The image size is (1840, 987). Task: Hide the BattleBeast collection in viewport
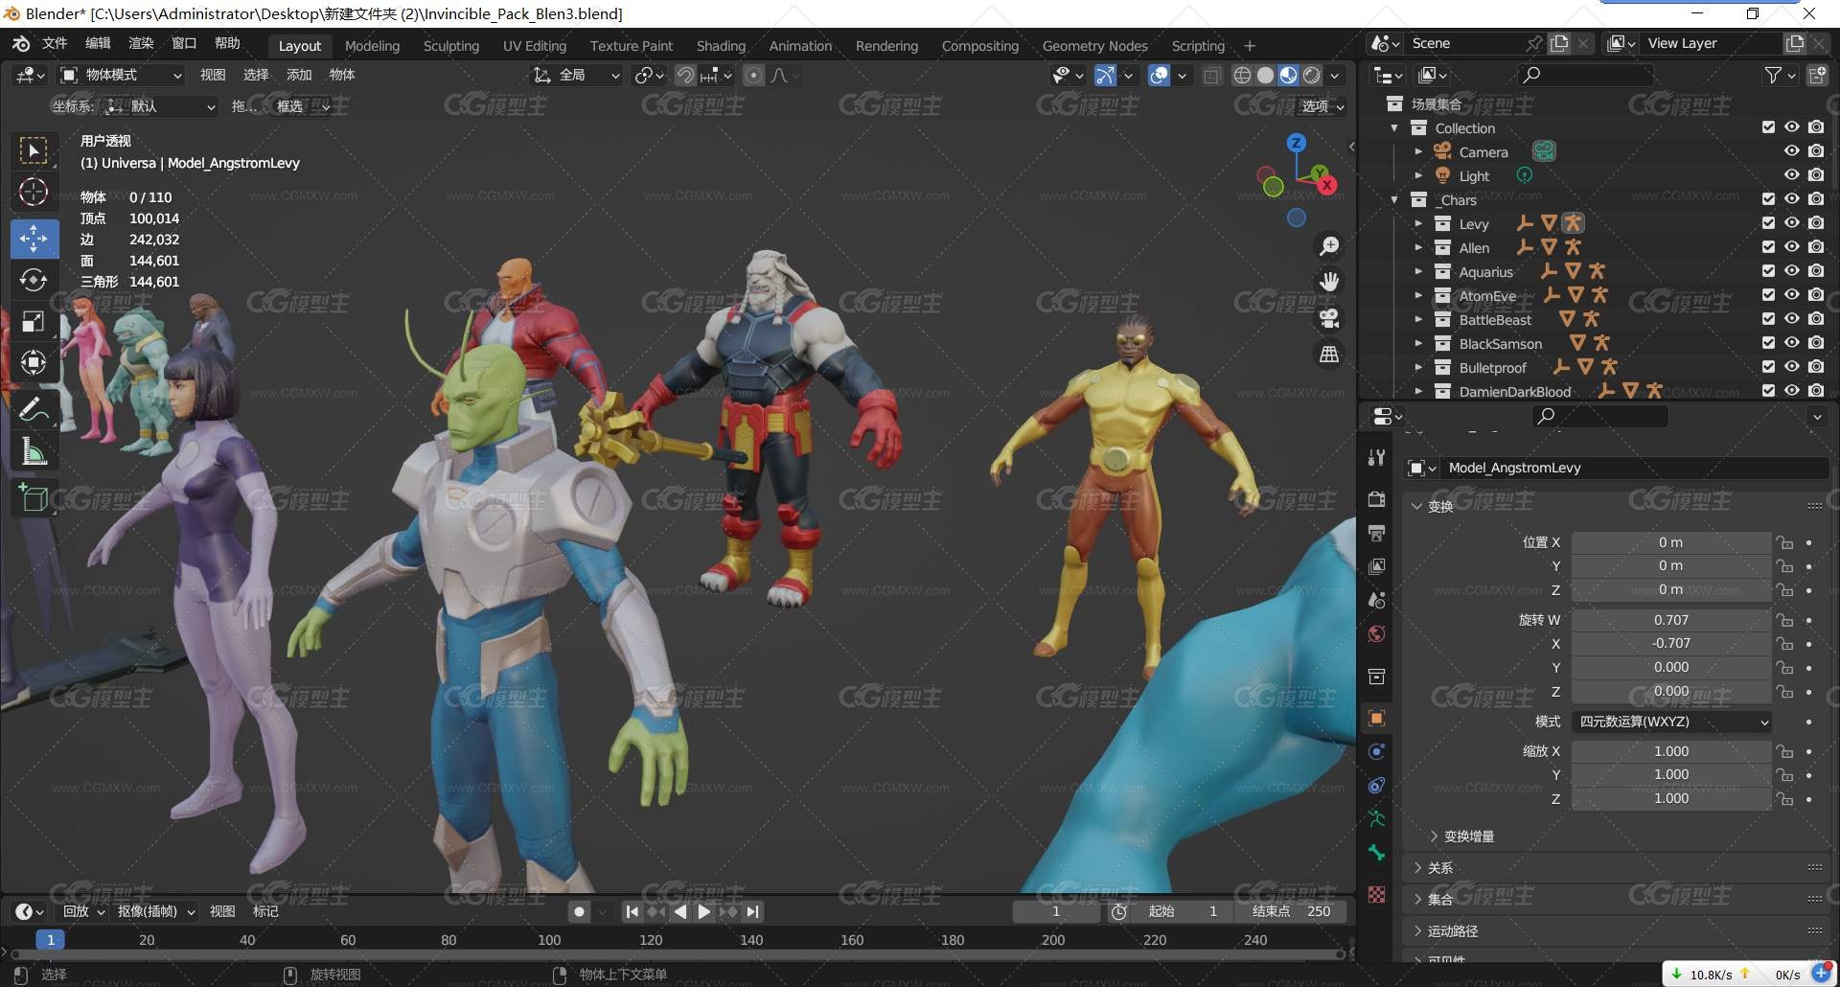pos(1791,319)
